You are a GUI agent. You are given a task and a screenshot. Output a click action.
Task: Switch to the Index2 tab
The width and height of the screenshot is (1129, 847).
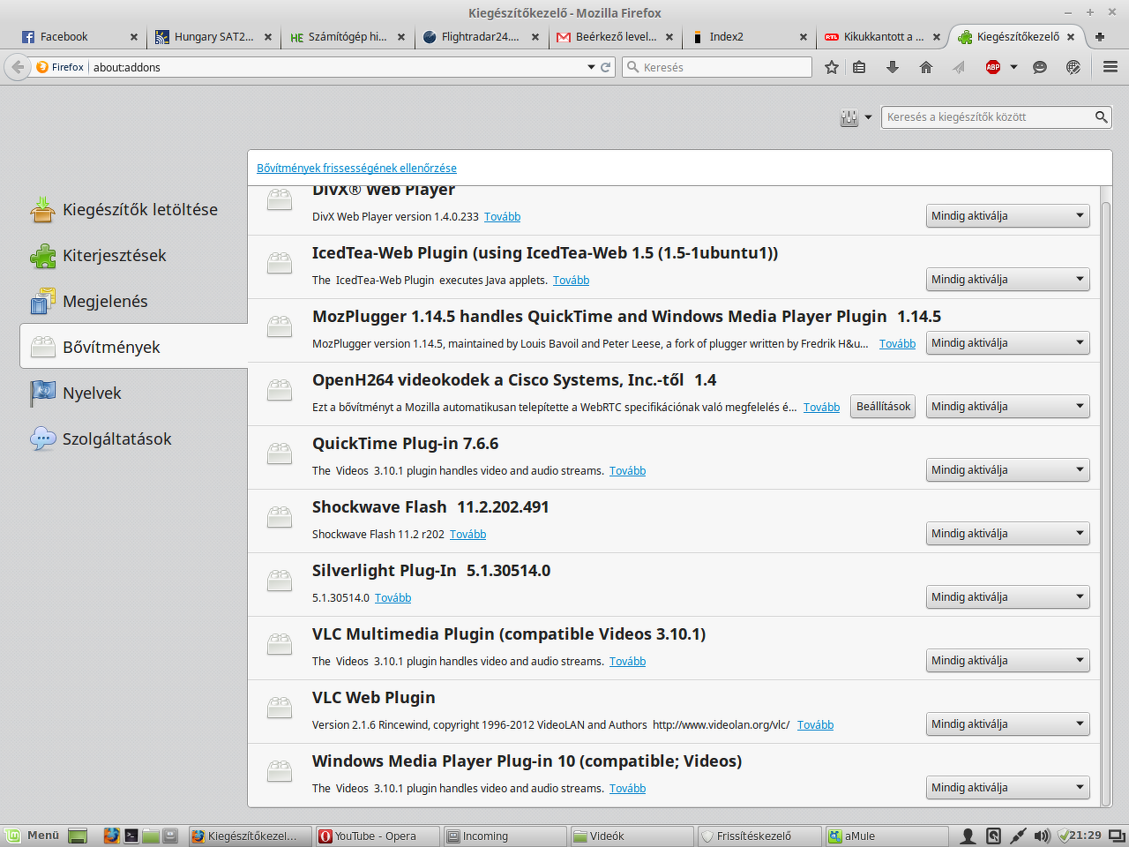tap(748, 37)
